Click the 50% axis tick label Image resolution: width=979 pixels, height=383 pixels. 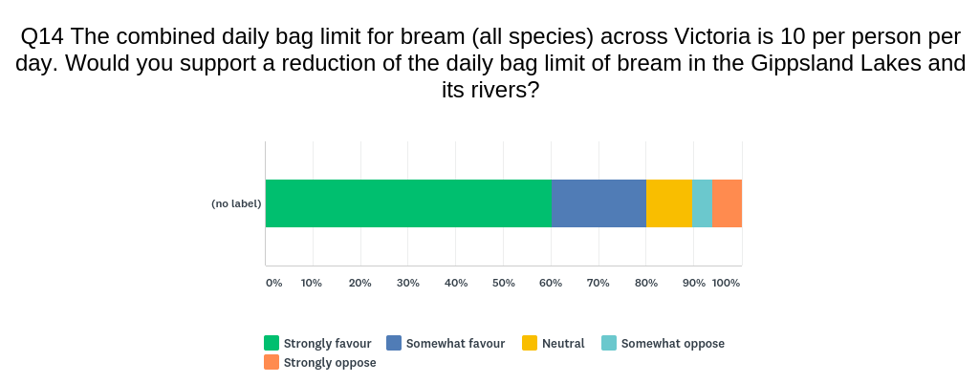503,283
